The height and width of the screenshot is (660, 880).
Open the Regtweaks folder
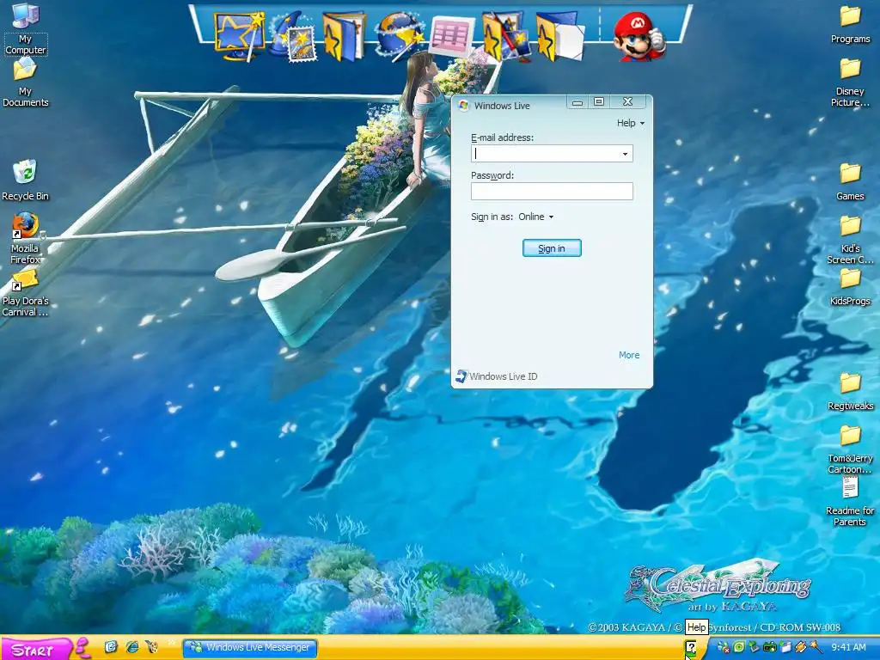point(850,392)
